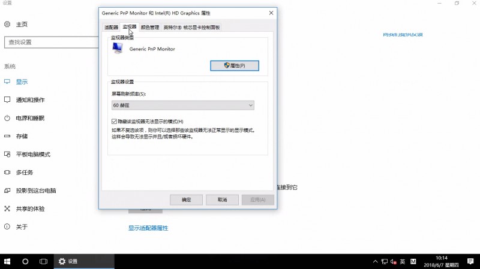Click the 关于 about info icon
480x269 pixels.
tap(7, 227)
